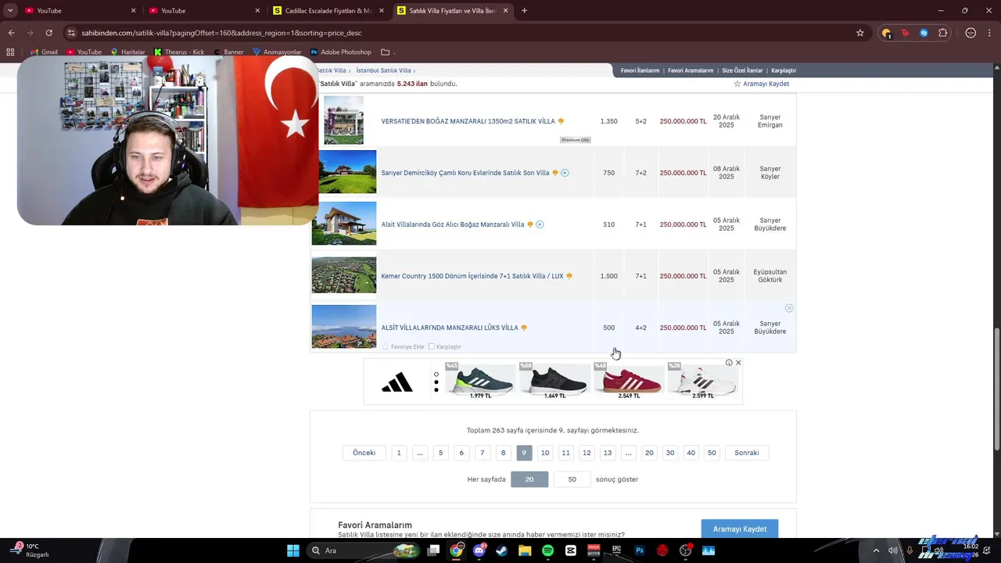Expand middle pagination ellipsis after 13
Screen dimensions: 1001x563
[628, 453]
